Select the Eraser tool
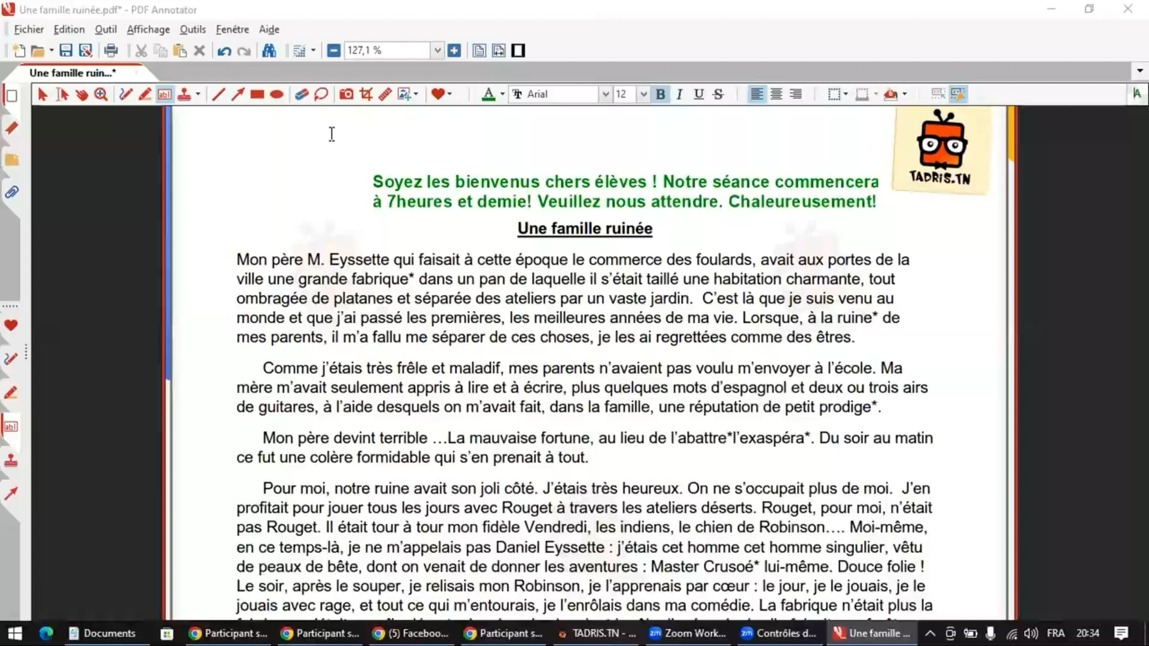The width and height of the screenshot is (1149, 646). 302,94
